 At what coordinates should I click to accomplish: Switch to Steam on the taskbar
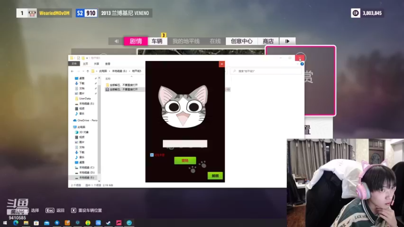click(109, 223)
